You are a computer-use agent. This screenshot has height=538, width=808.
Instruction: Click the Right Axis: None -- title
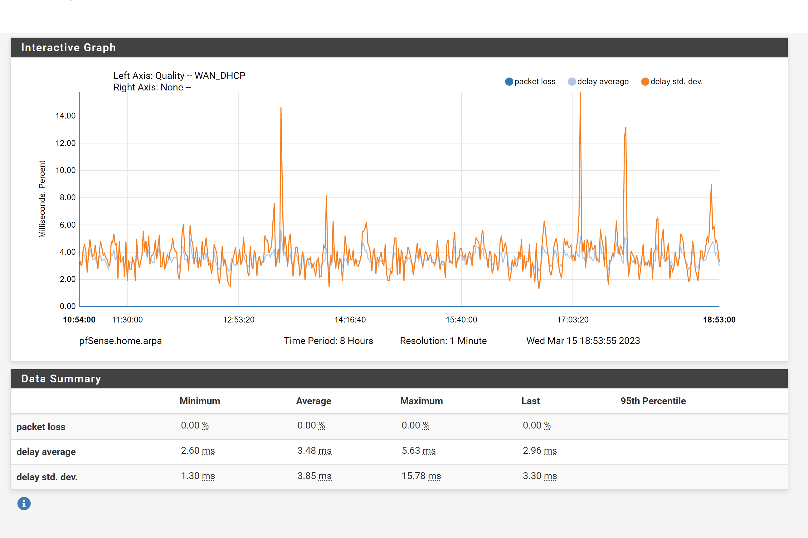152,87
